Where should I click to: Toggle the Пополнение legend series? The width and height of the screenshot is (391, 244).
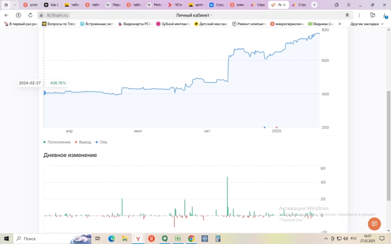[x=57, y=142]
